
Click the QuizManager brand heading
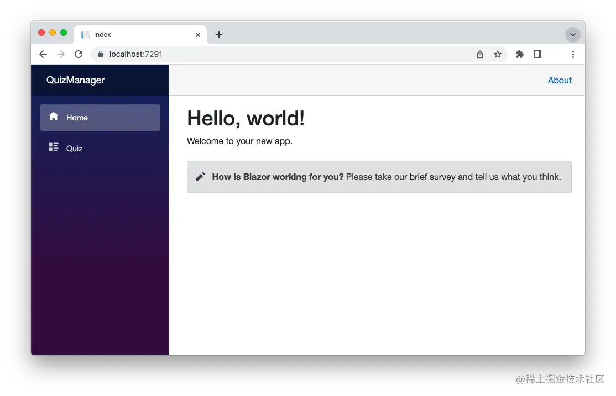coord(75,80)
